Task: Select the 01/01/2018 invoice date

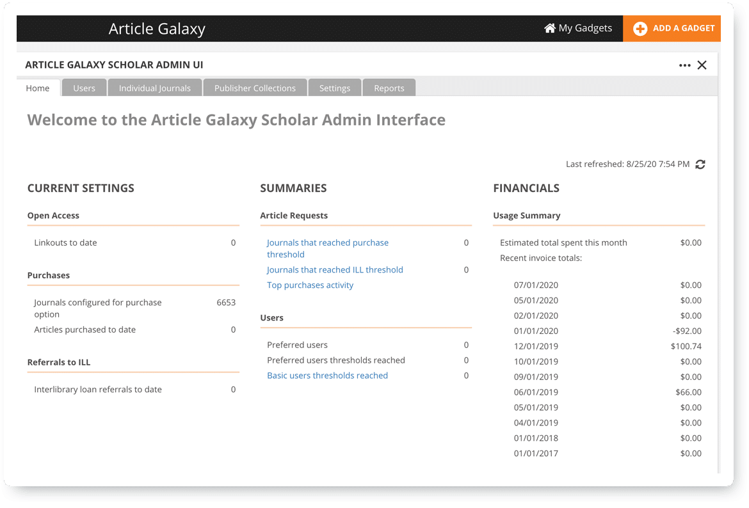Action: [x=536, y=438]
